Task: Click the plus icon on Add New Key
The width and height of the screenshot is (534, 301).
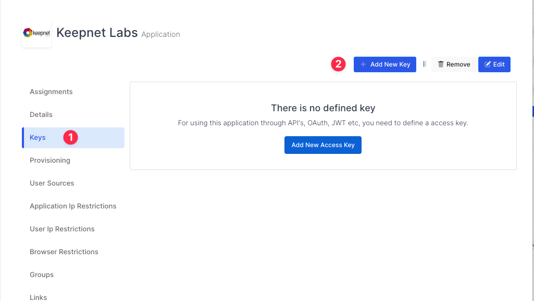Action: [363, 64]
